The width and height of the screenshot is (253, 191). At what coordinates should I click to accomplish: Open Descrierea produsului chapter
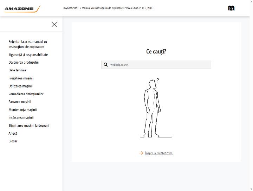tap(24, 62)
